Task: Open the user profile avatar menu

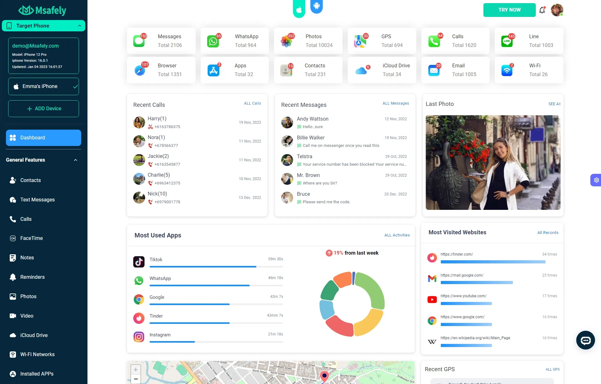Action: coord(557,10)
